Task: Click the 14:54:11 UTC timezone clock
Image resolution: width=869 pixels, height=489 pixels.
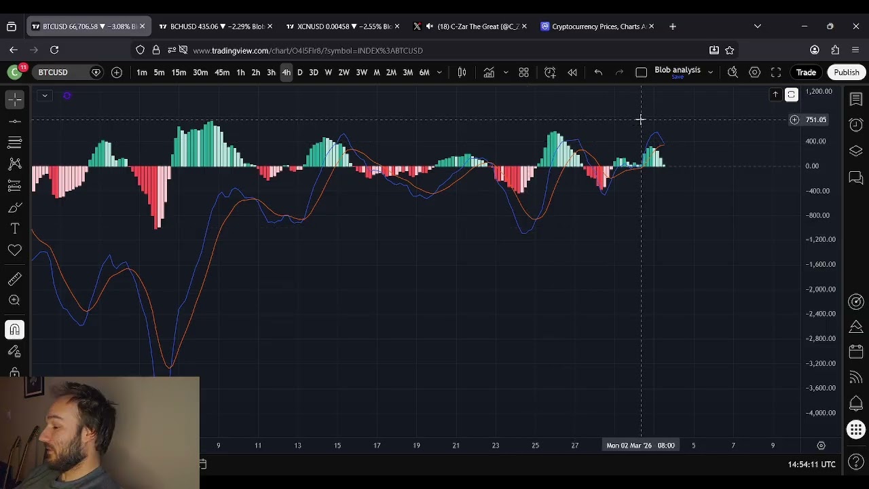Action: click(811, 465)
